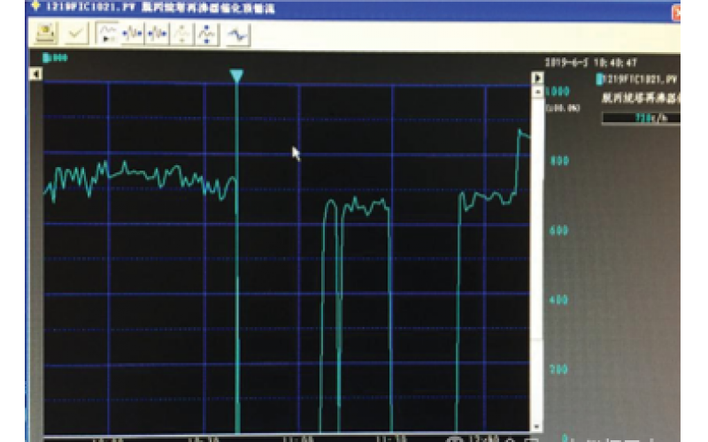Click the yellow app icon in title bar
Screen dimensions: 708x442
coord(35,7)
